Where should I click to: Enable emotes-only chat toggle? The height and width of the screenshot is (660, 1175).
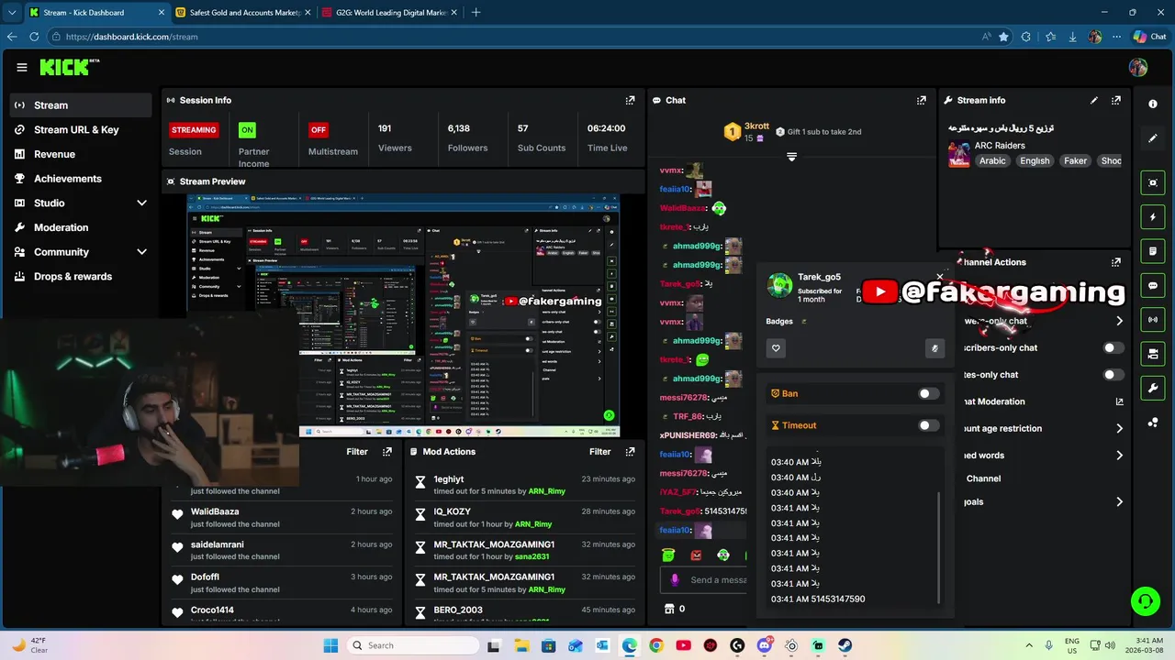pyautogui.click(x=1113, y=375)
